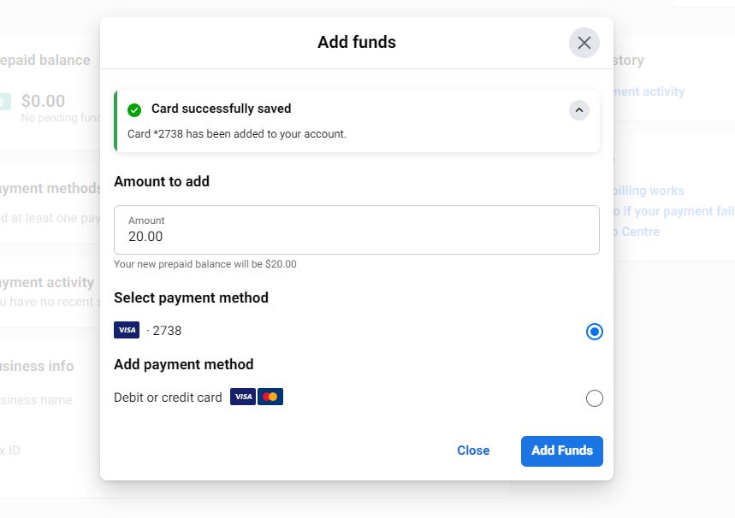Click the new prepaid balance helper text
This screenshot has width=735, height=518.
205,264
